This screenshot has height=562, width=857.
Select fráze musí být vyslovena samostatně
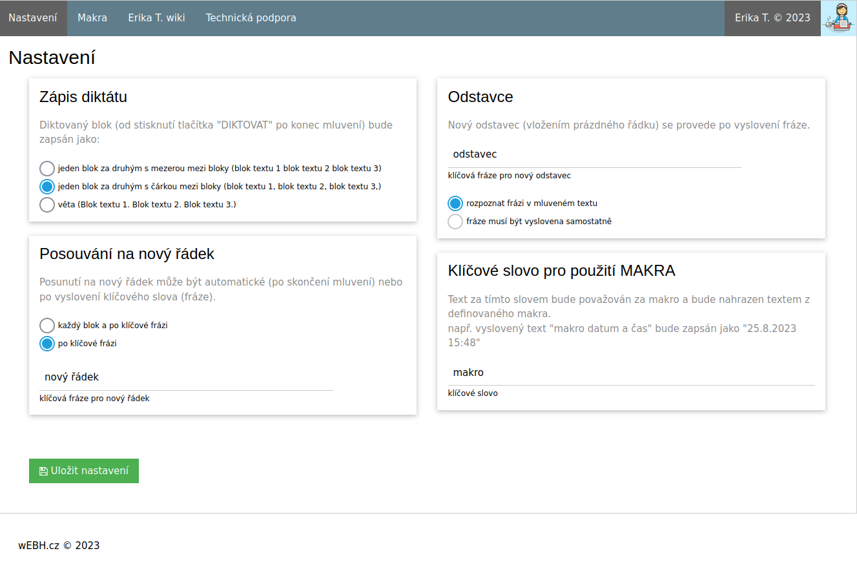[x=455, y=222]
